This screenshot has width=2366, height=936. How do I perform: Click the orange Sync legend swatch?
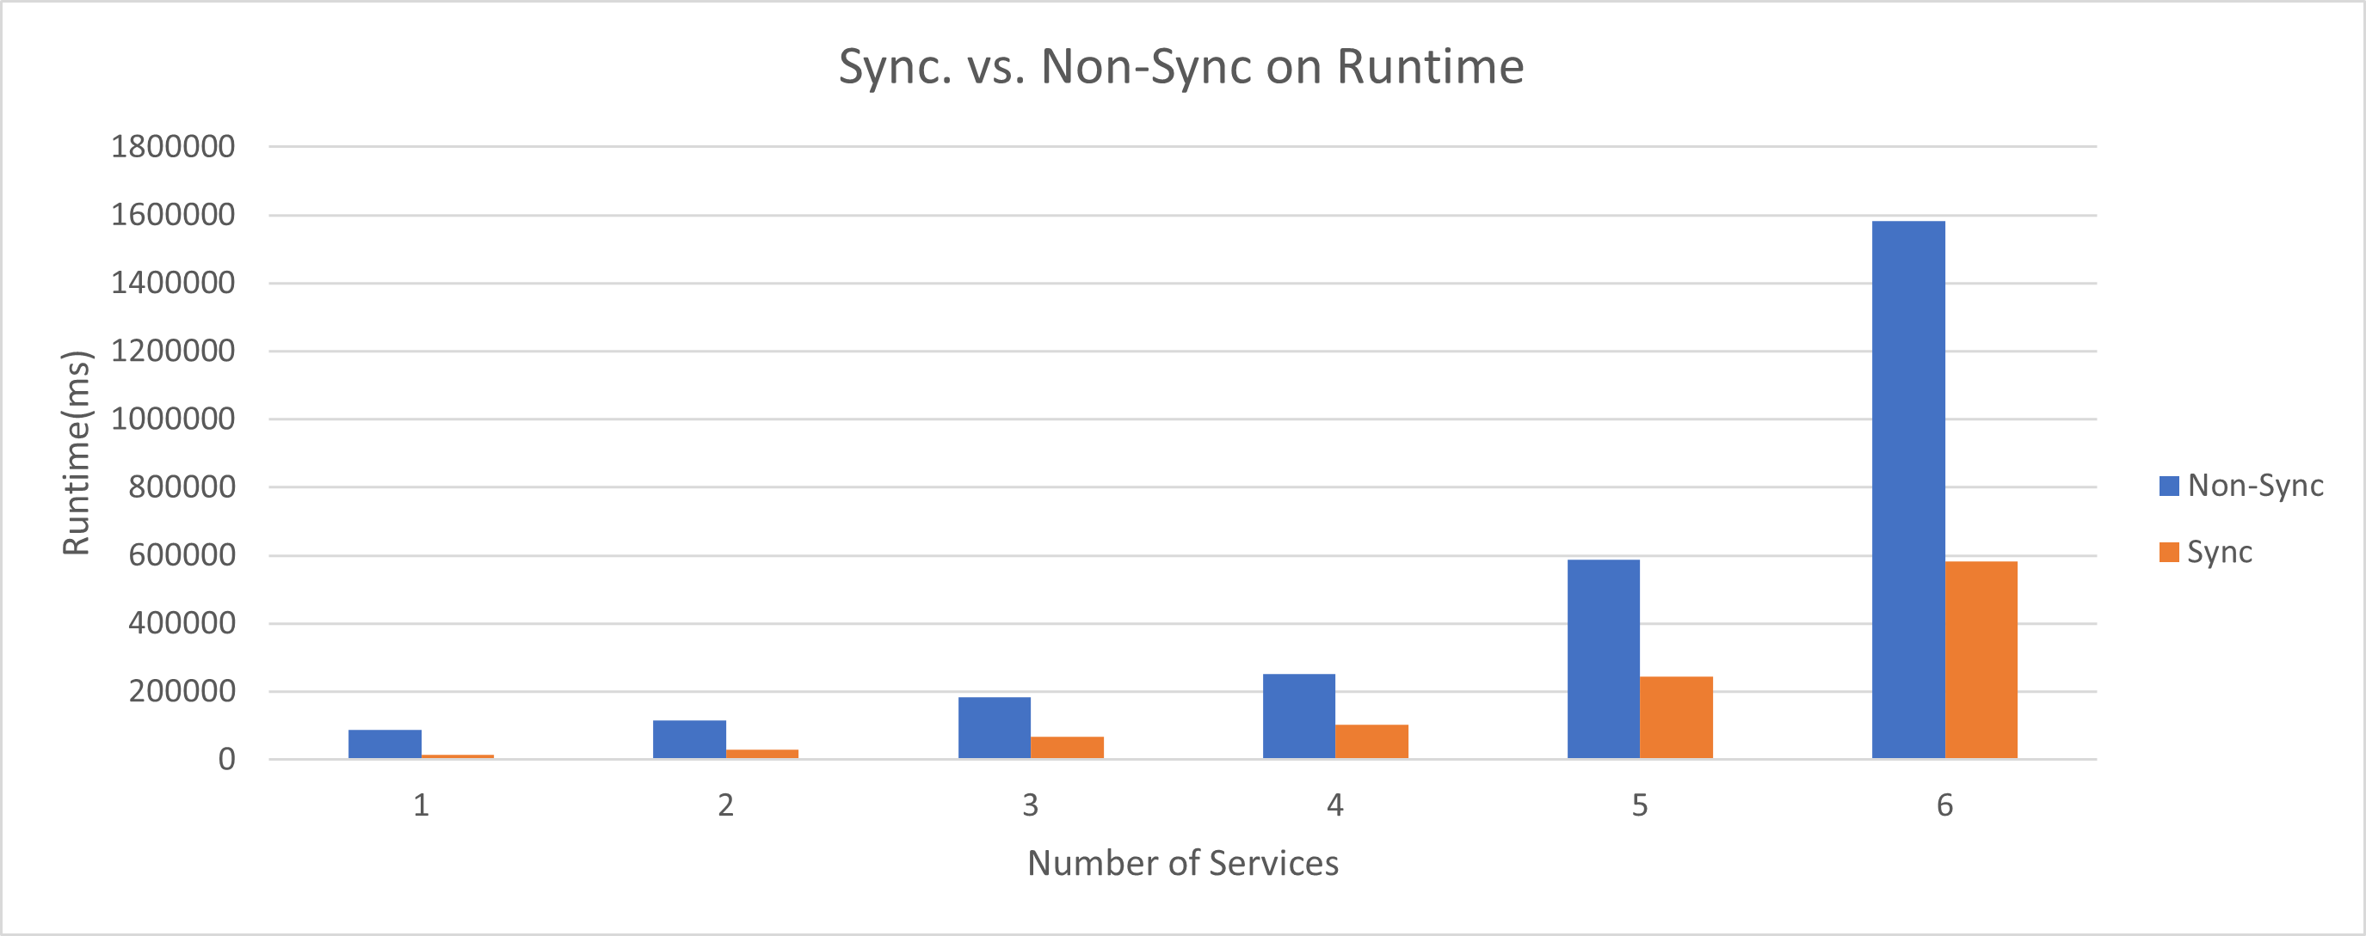[x=2170, y=553]
